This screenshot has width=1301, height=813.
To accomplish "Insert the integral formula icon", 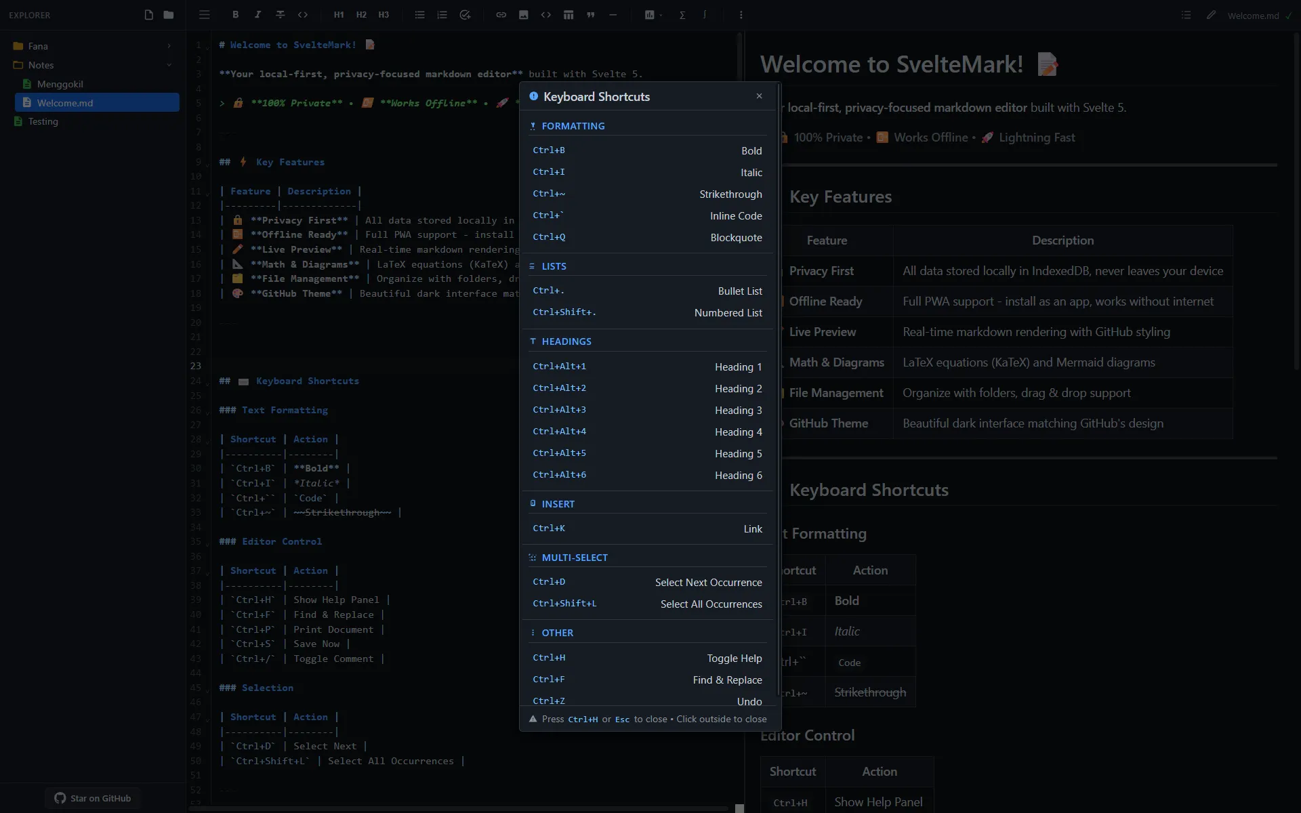I will 705,15.
